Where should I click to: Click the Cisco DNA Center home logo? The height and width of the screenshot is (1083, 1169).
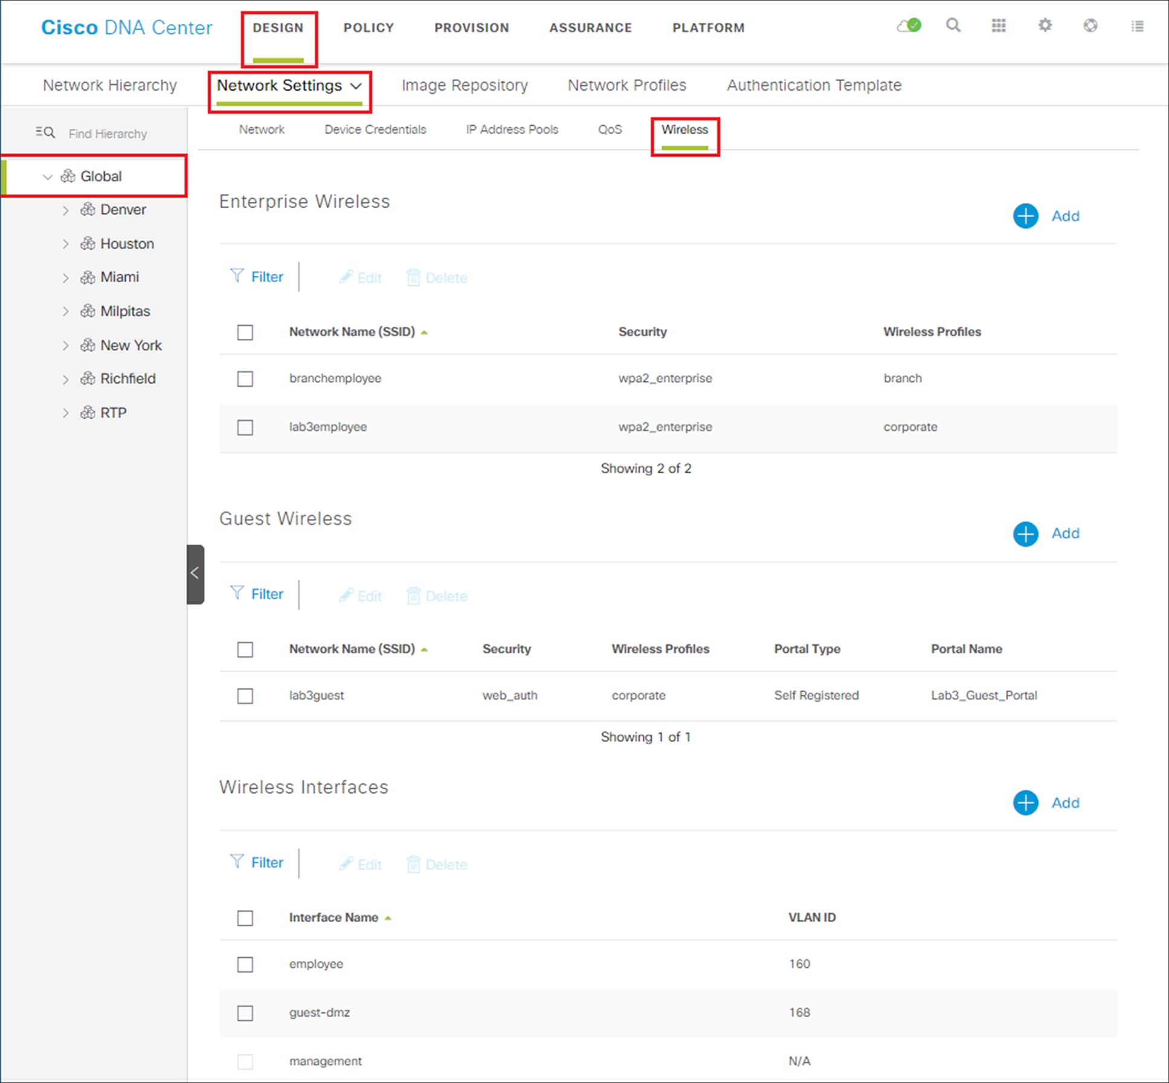127,28
